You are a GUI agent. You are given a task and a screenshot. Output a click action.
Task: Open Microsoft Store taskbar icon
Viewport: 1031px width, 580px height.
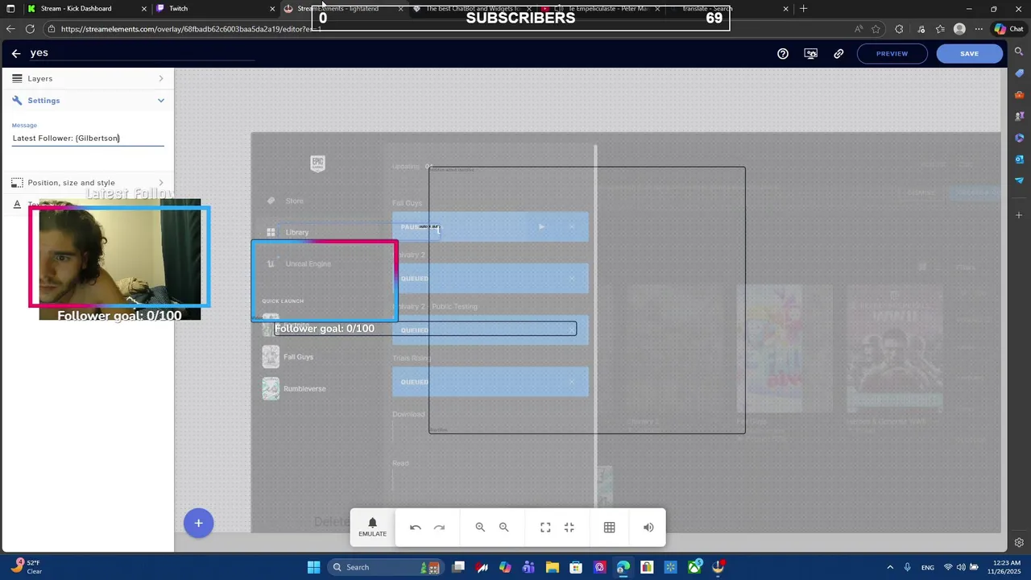tap(576, 567)
